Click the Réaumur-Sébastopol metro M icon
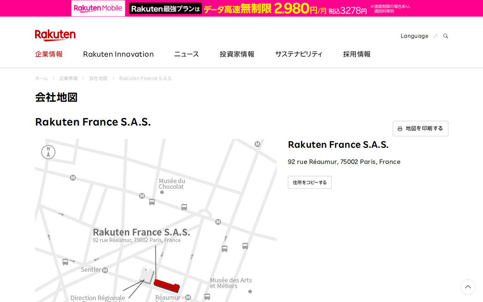The width and height of the screenshot is (483, 302). [188, 297]
